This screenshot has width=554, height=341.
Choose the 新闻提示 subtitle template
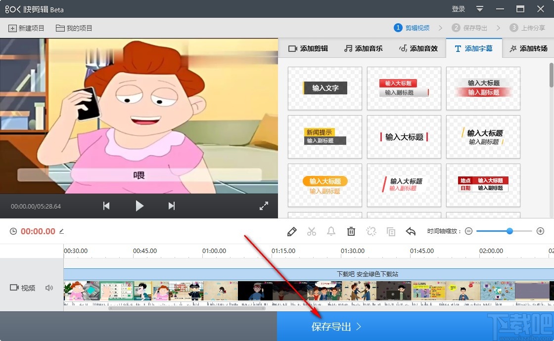point(324,136)
